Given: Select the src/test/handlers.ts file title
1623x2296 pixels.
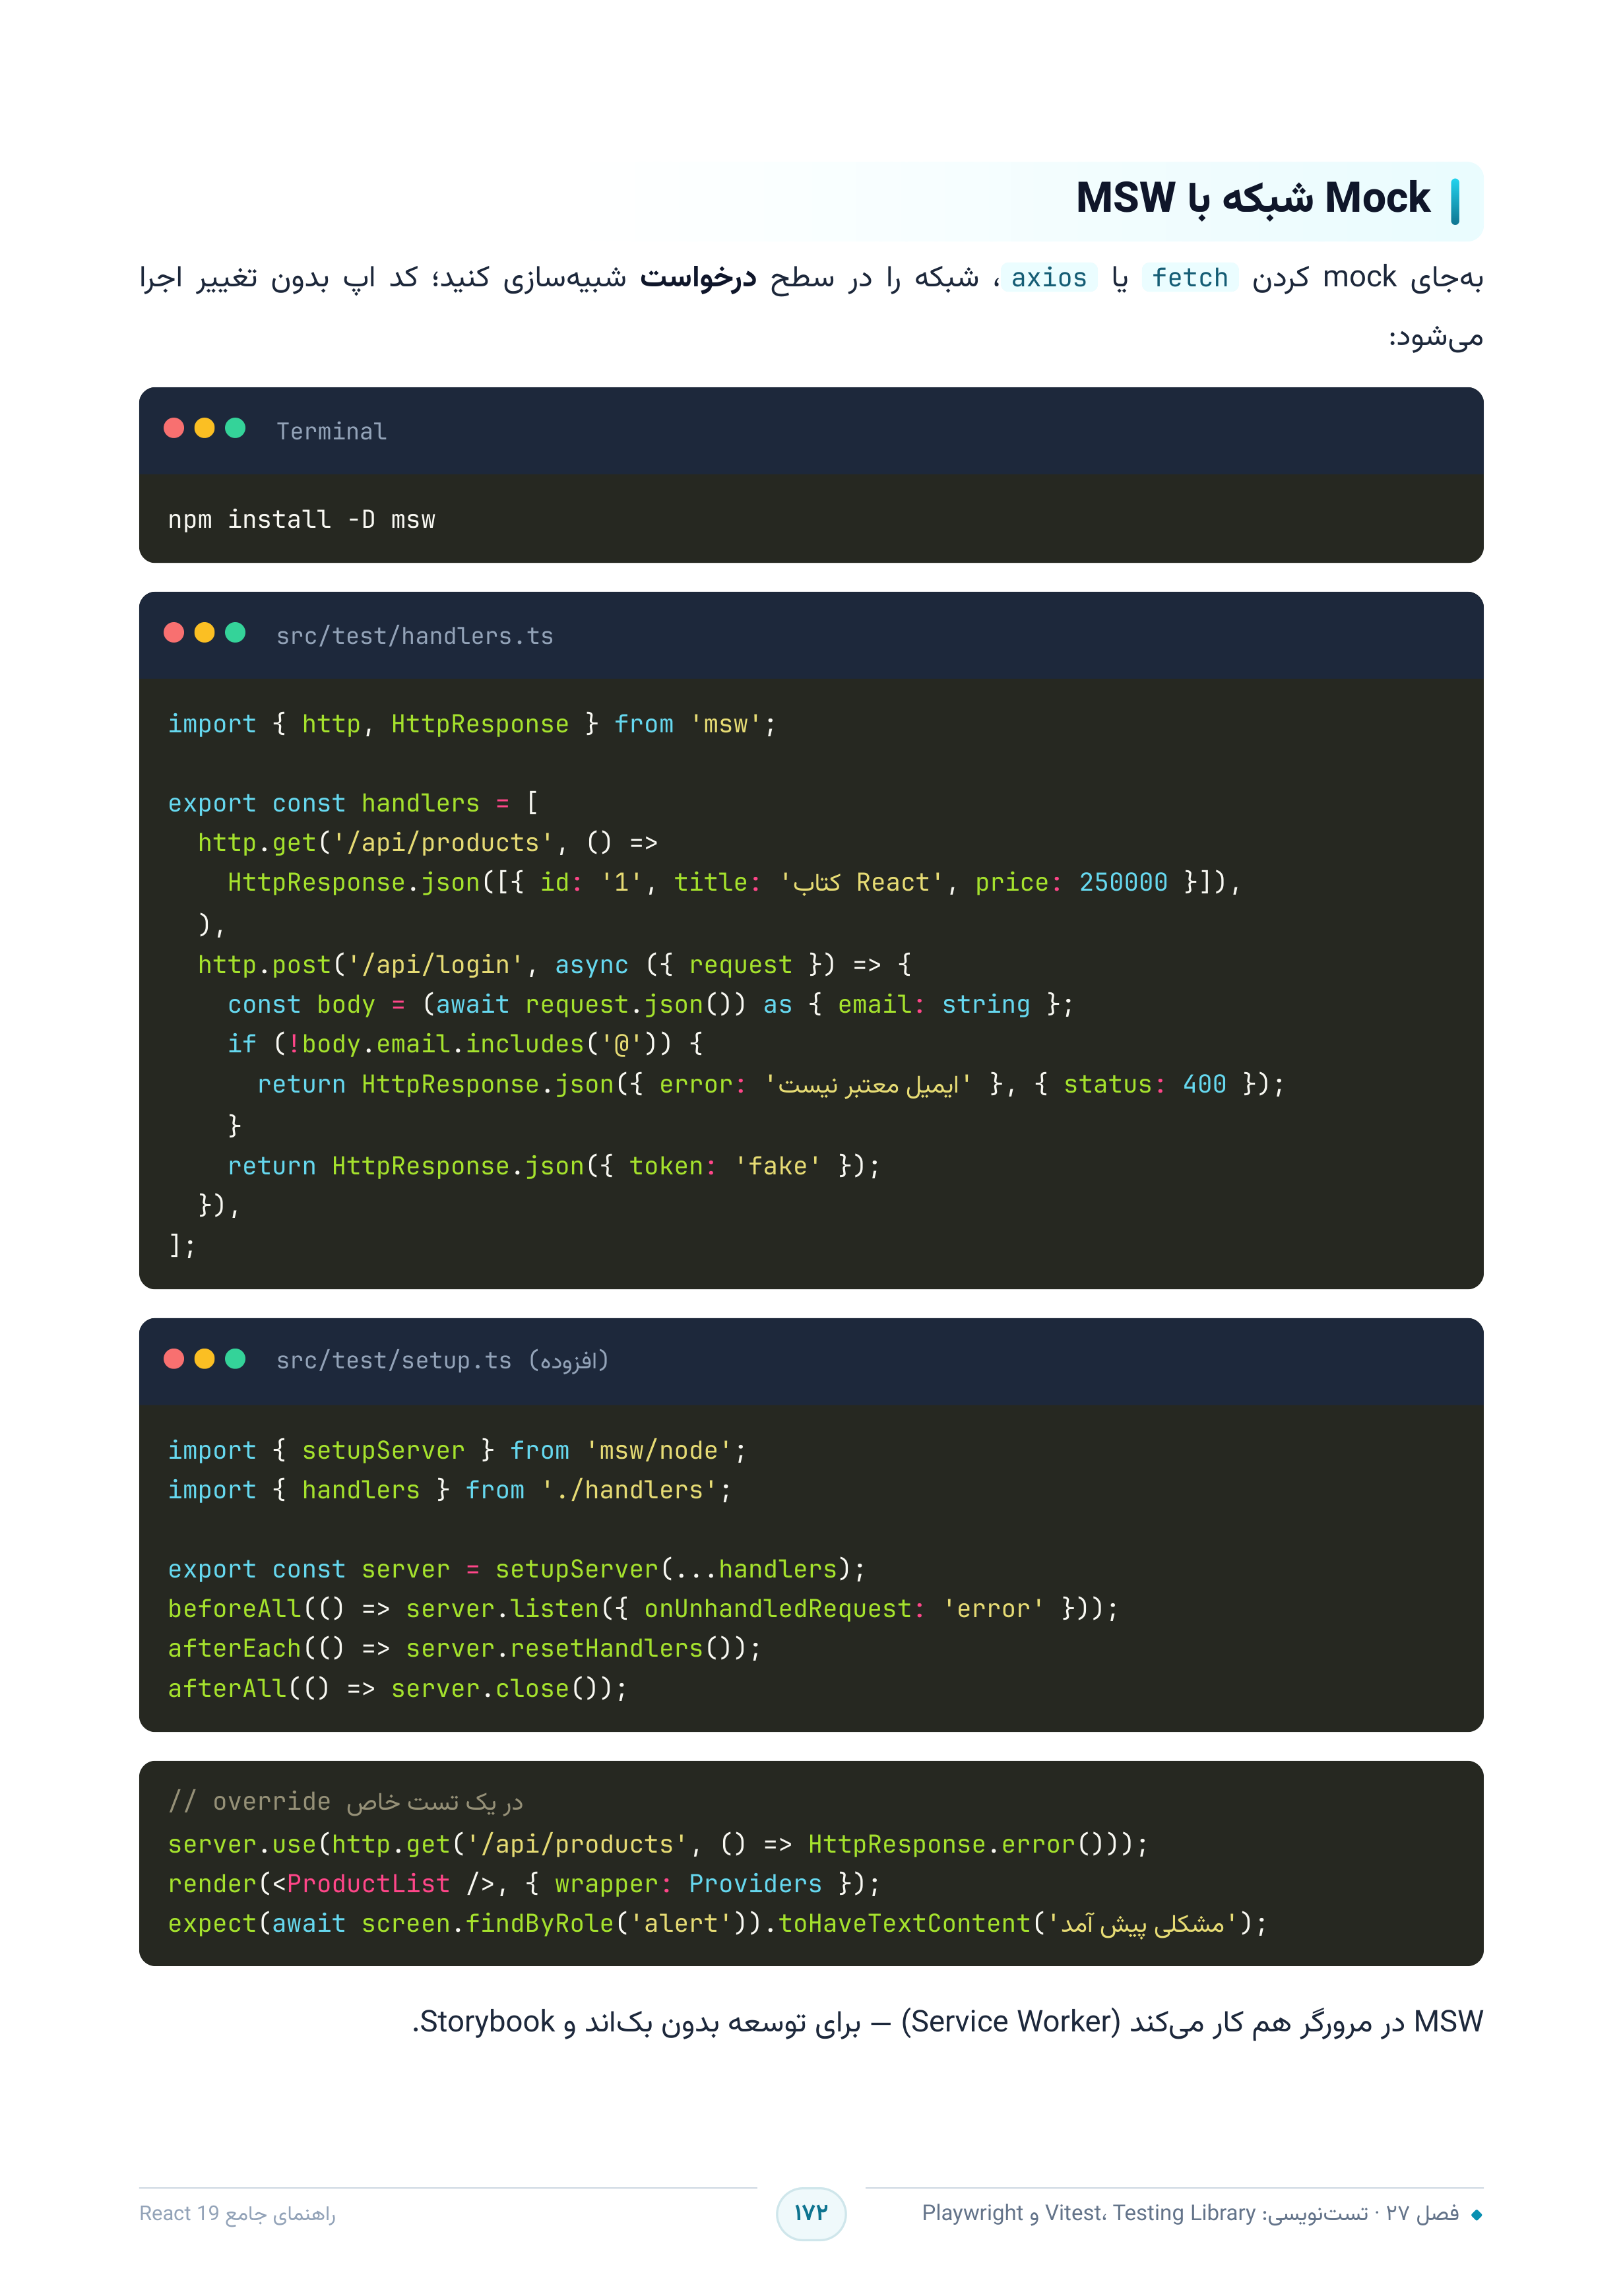Looking at the screenshot, I should click(414, 636).
